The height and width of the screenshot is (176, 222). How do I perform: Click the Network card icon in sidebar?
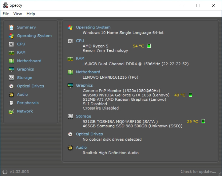pyautogui.click(x=11, y=111)
